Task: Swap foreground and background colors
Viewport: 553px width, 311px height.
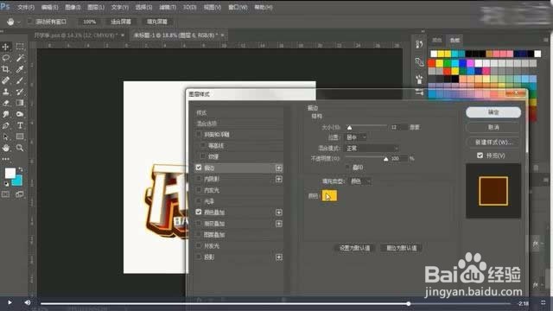Action: (21, 169)
